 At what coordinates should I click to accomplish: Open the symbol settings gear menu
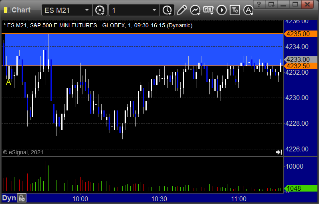point(100,10)
